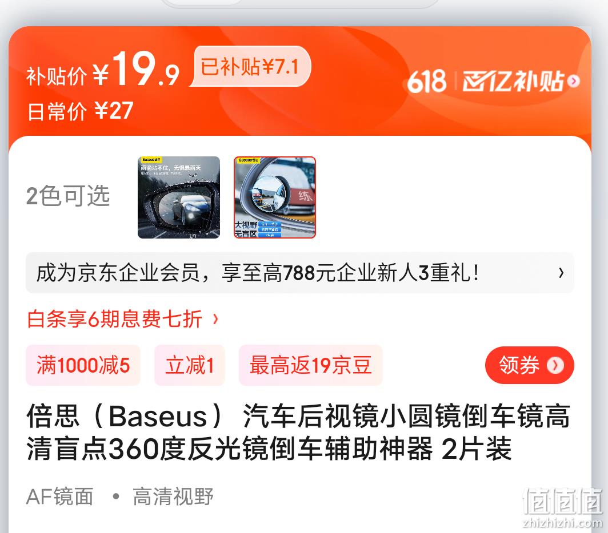Open the 倍思 Baseus product title
Screen dimensions: 608x533
pyautogui.click(x=298, y=433)
